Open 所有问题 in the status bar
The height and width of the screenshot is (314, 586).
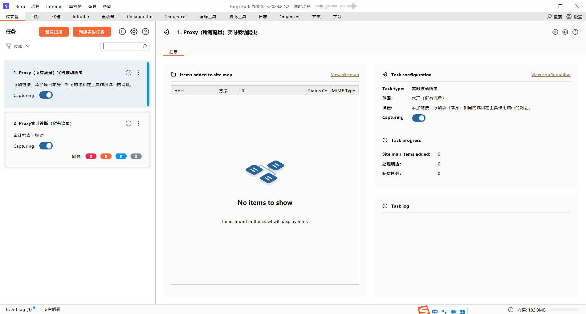click(x=52, y=309)
